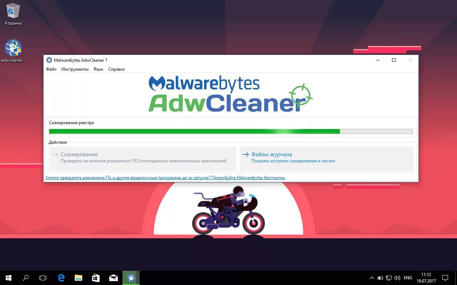Click the AdwCleaner taskbar button
Image resolution: width=457 pixels, height=285 pixels.
[x=131, y=278]
